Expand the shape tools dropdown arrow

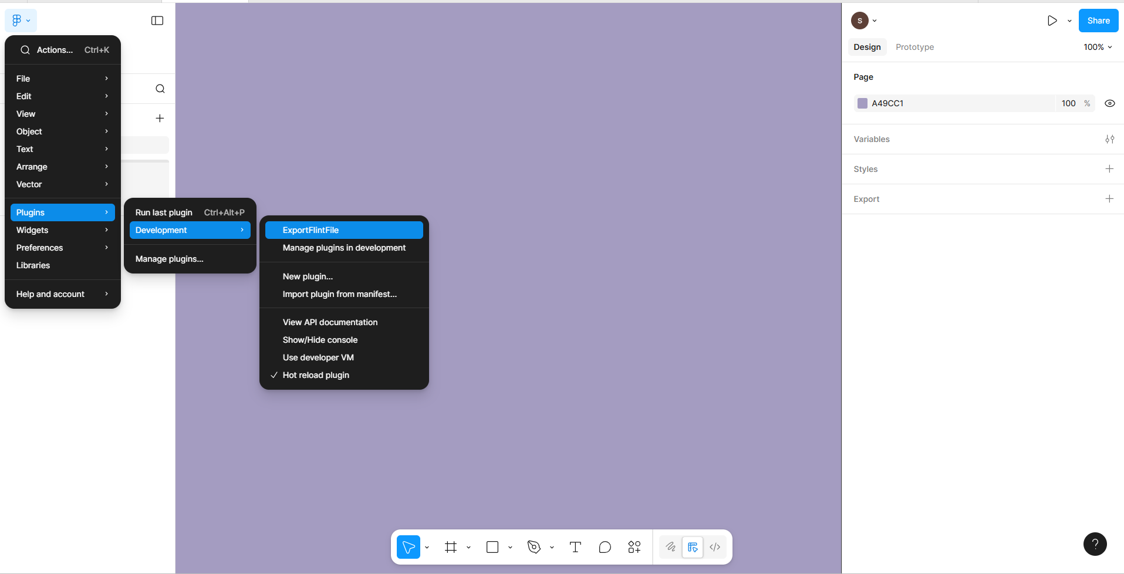click(510, 548)
